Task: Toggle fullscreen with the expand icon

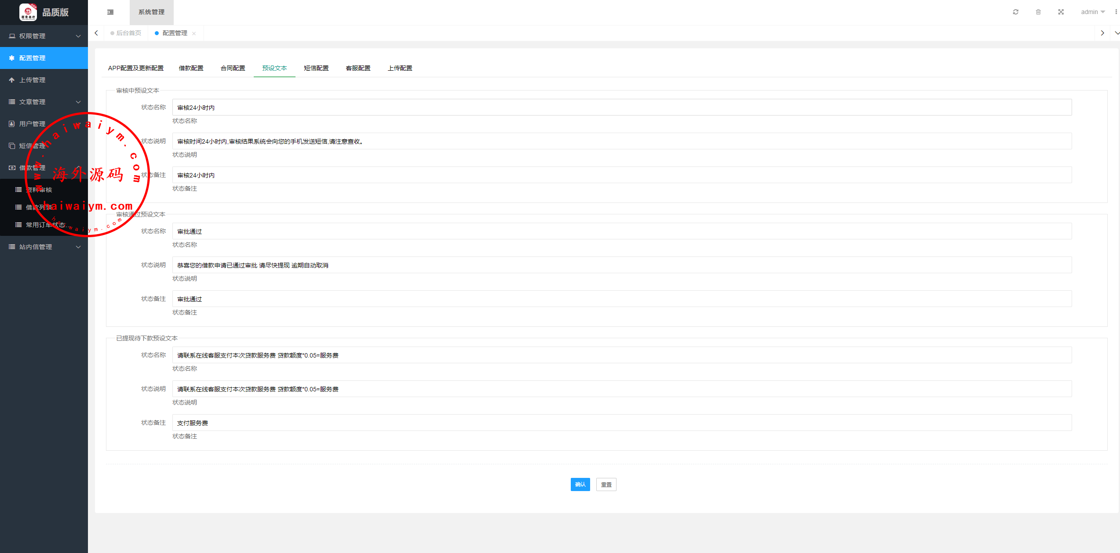Action: [1061, 12]
